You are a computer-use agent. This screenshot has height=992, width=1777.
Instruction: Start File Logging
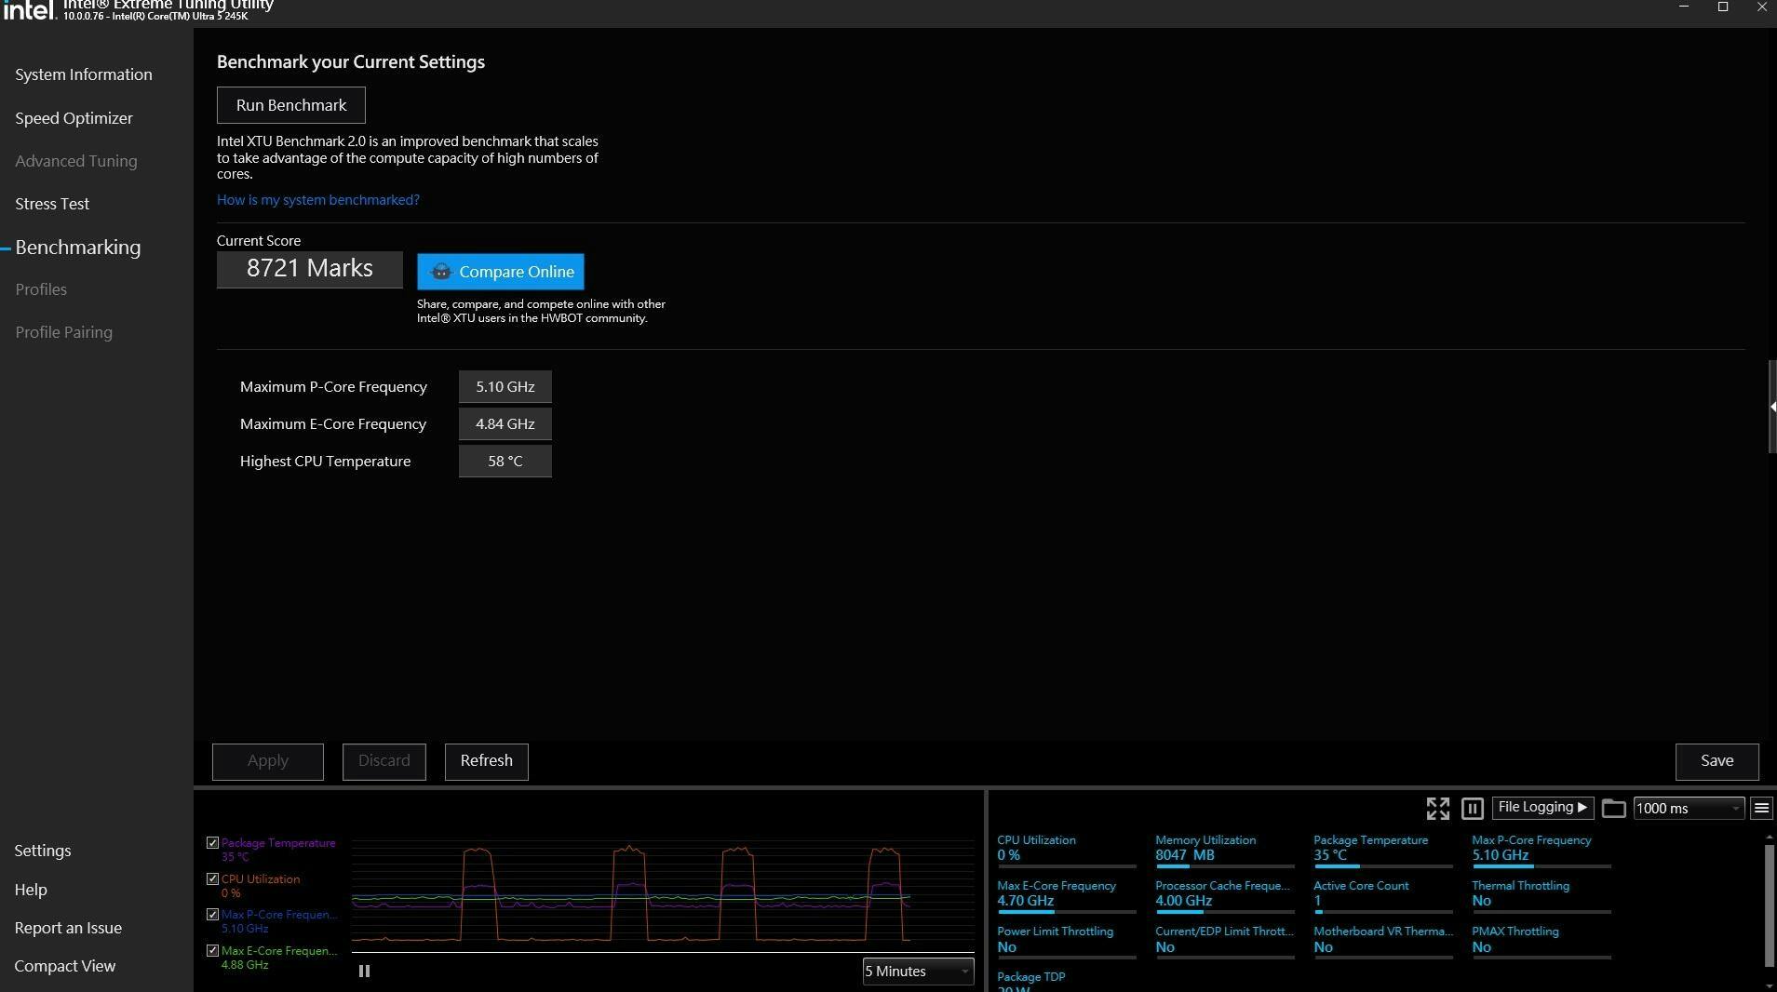pyautogui.click(x=1542, y=808)
